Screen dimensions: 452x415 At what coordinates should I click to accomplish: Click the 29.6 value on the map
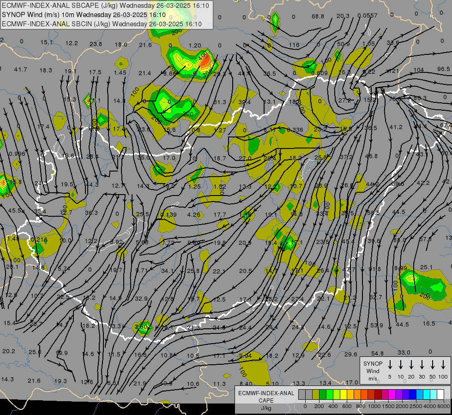coord(351,354)
